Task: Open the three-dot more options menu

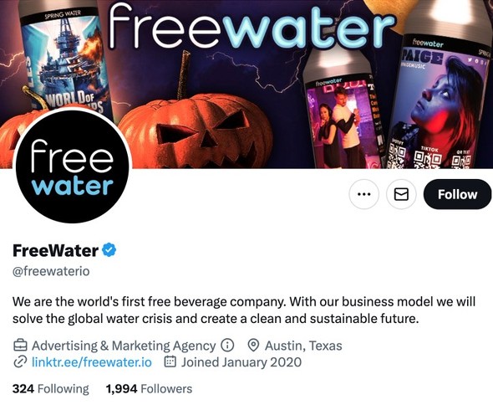Action: [363, 194]
